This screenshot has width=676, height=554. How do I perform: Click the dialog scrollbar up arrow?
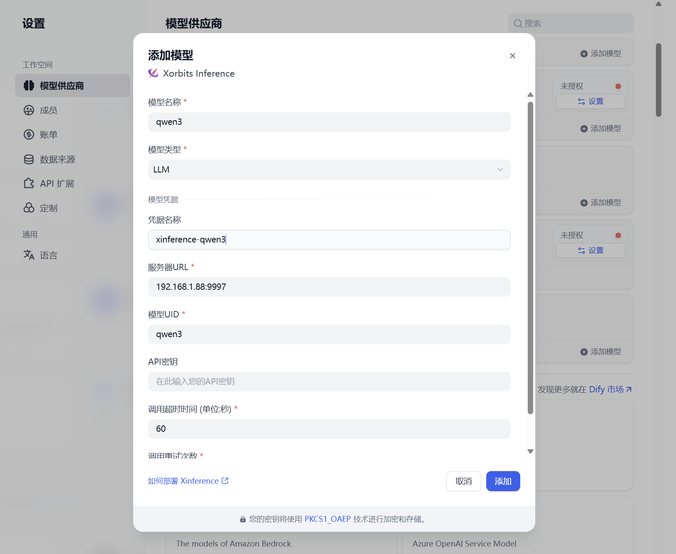(530, 95)
